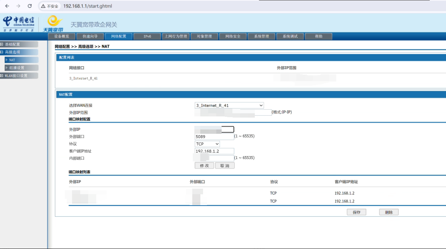Open the 协议 TCP dropdown
This screenshot has width=446, height=249.
[x=207, y=144]
